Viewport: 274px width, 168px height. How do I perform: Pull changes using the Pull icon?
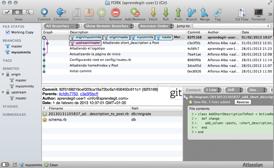(x=166, y=13)
